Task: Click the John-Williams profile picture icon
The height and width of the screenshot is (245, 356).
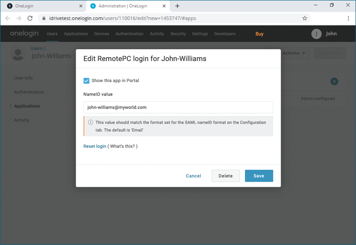Action: pos(18,54)
